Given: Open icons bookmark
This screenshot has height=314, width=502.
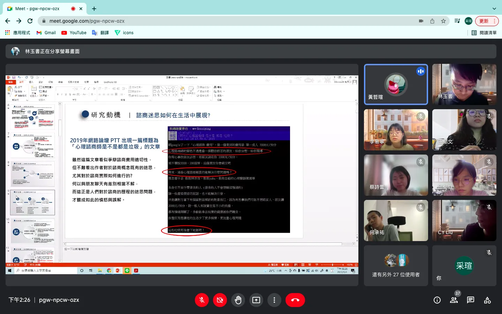Looking at the screenshot, I should tap(124, 32).
